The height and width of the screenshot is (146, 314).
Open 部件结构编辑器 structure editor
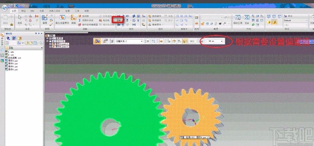pyautogui.click(x=88, y=25)
